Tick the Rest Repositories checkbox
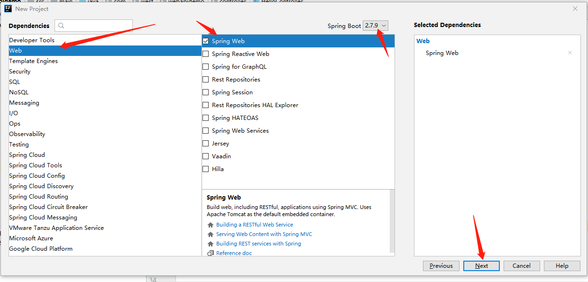Viewport: 588px width, 282px height. [206, 80]
